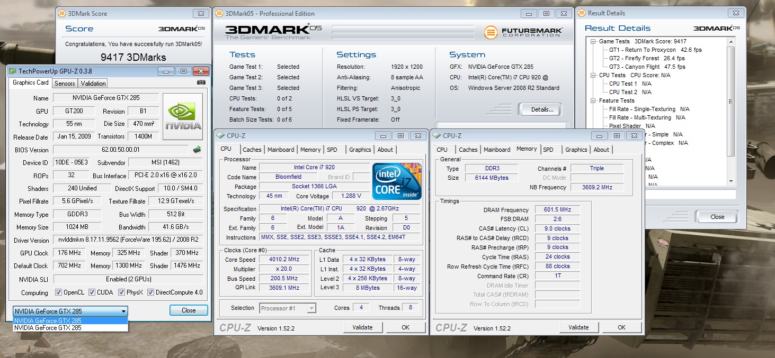Click the Core Speed value field
The width and height of the screenshot is (775, 358).
click(284, 260)
